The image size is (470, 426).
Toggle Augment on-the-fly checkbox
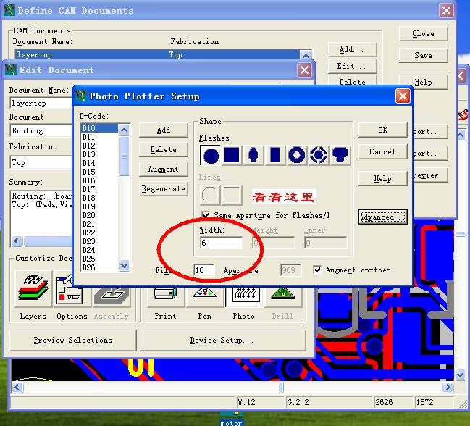316,270
